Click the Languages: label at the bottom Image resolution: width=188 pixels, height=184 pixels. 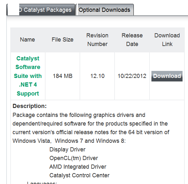[42, 183]
